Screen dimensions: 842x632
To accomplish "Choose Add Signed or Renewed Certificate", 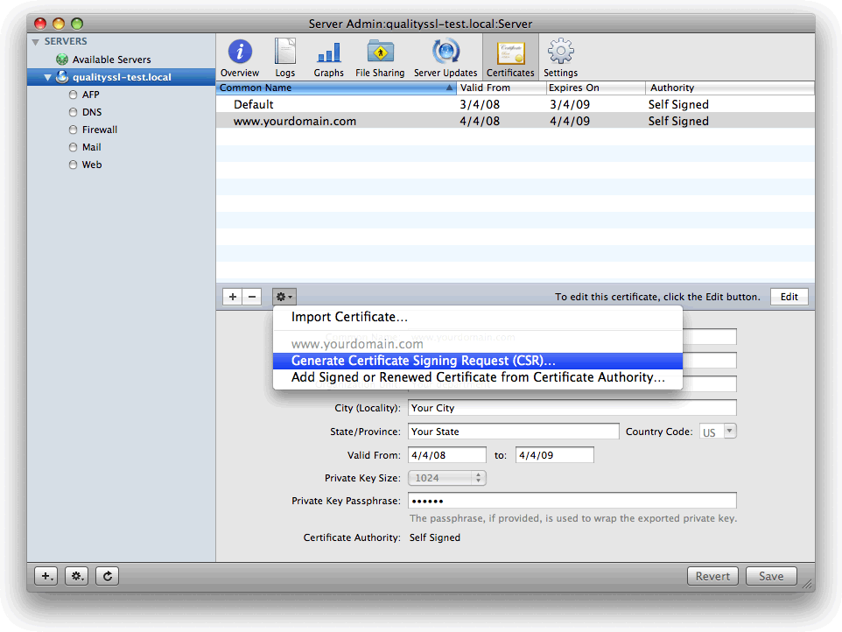I will (477, 377).
